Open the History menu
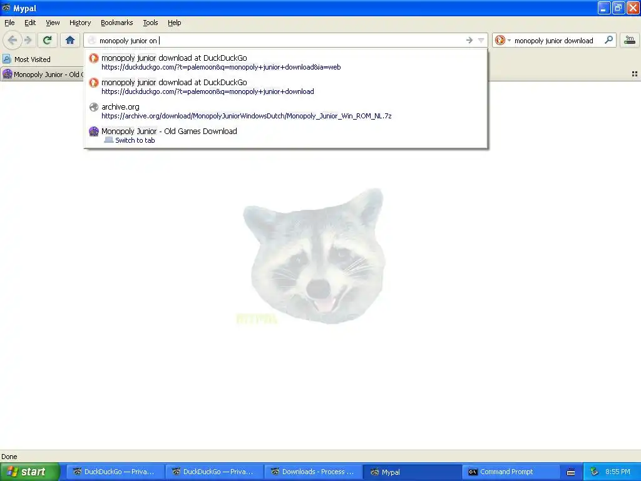 79,23
